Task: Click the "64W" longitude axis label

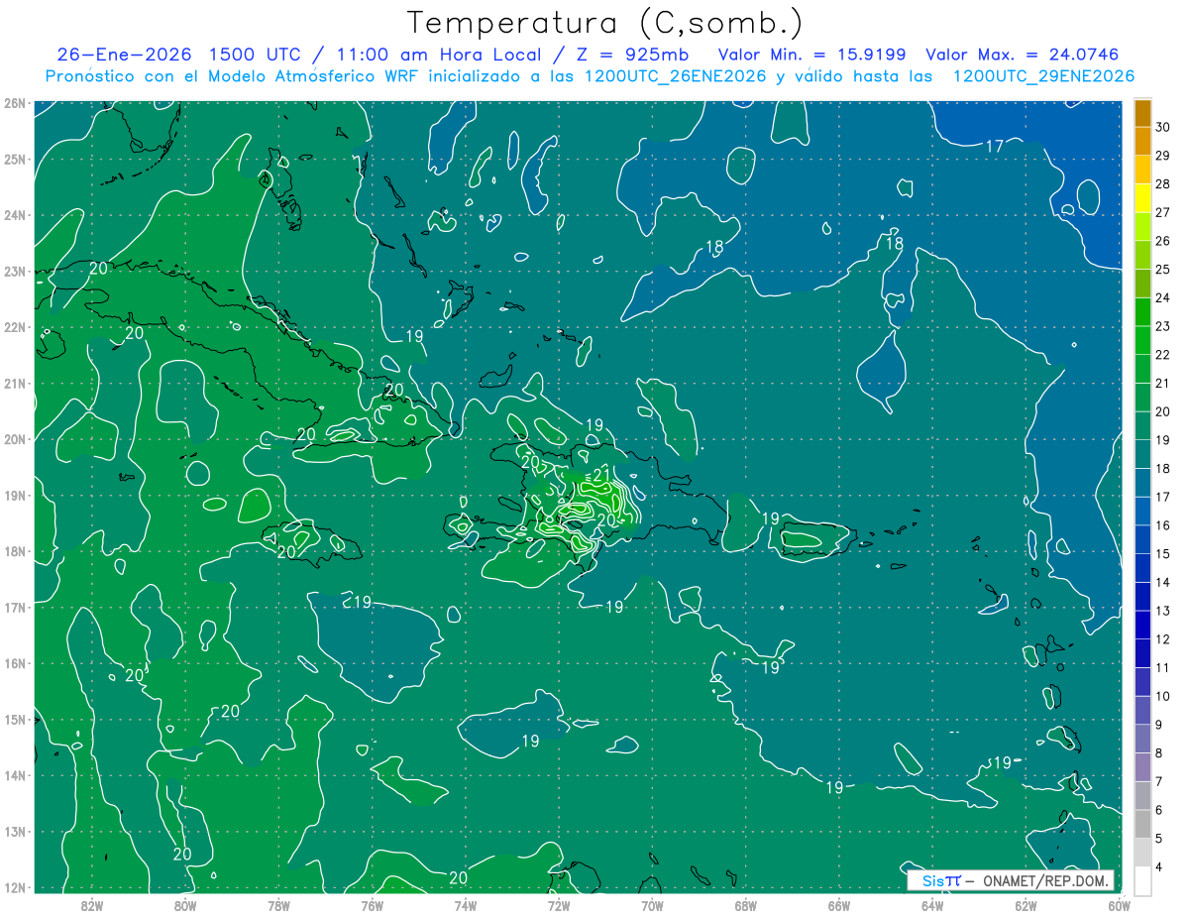Action: click(931, 905)
